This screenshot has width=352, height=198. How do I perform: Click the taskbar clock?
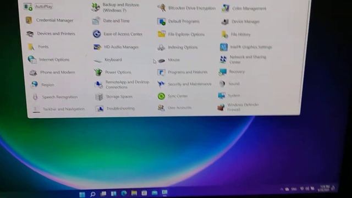[324, 188]
